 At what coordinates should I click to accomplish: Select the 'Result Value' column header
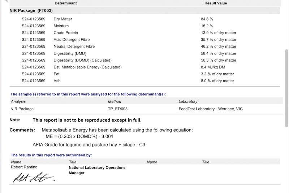[216, 3]
